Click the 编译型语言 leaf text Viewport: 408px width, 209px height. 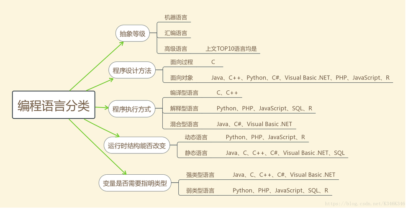(x=184, y=93)
